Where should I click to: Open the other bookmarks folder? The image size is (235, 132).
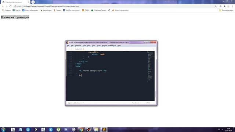226,10
